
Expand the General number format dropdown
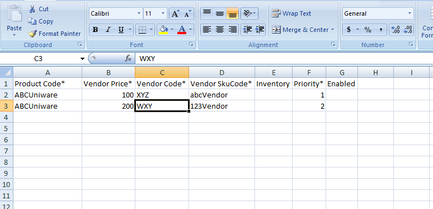coord(410,13)
